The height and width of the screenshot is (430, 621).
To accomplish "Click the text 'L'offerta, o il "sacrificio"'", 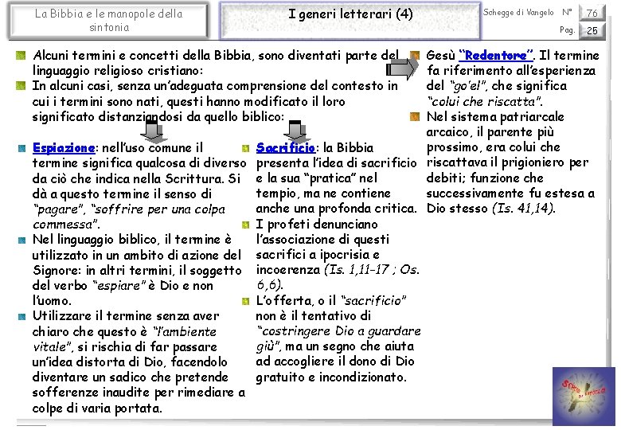I will click(331, 300).
